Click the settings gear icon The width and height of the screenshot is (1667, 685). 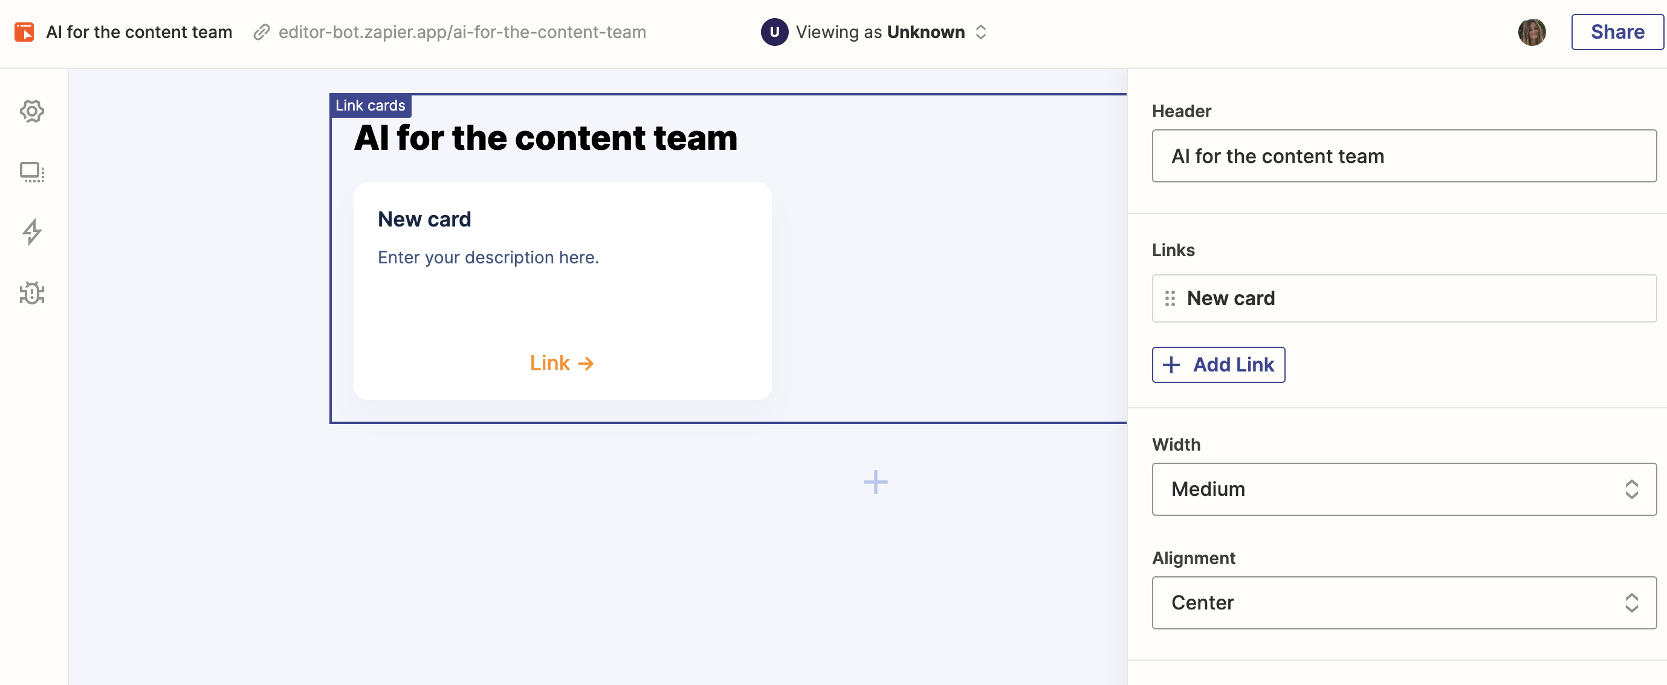(33, 111)
